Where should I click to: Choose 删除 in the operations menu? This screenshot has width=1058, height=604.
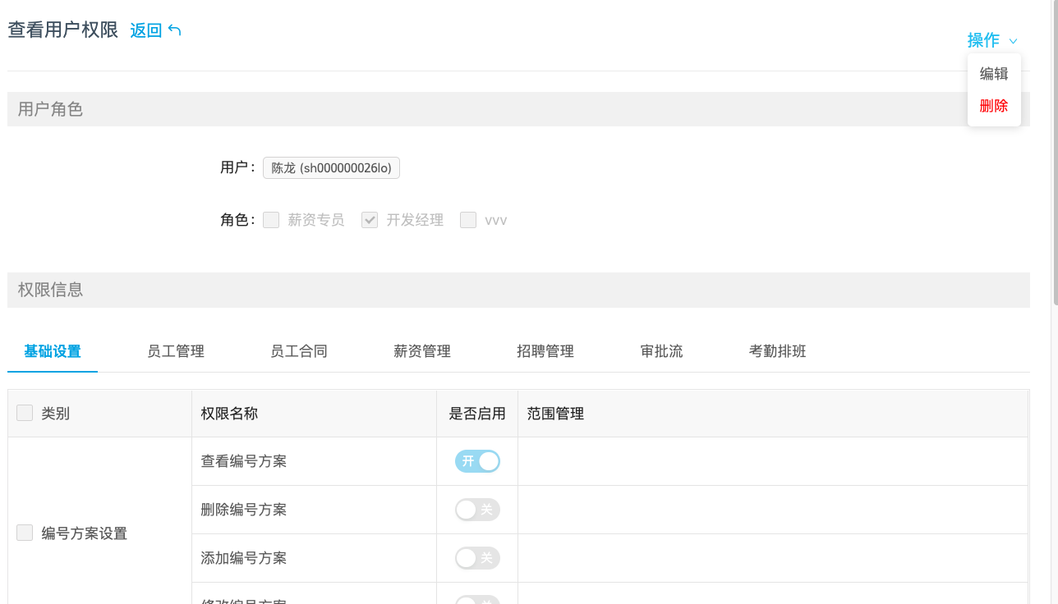[993, 106]
